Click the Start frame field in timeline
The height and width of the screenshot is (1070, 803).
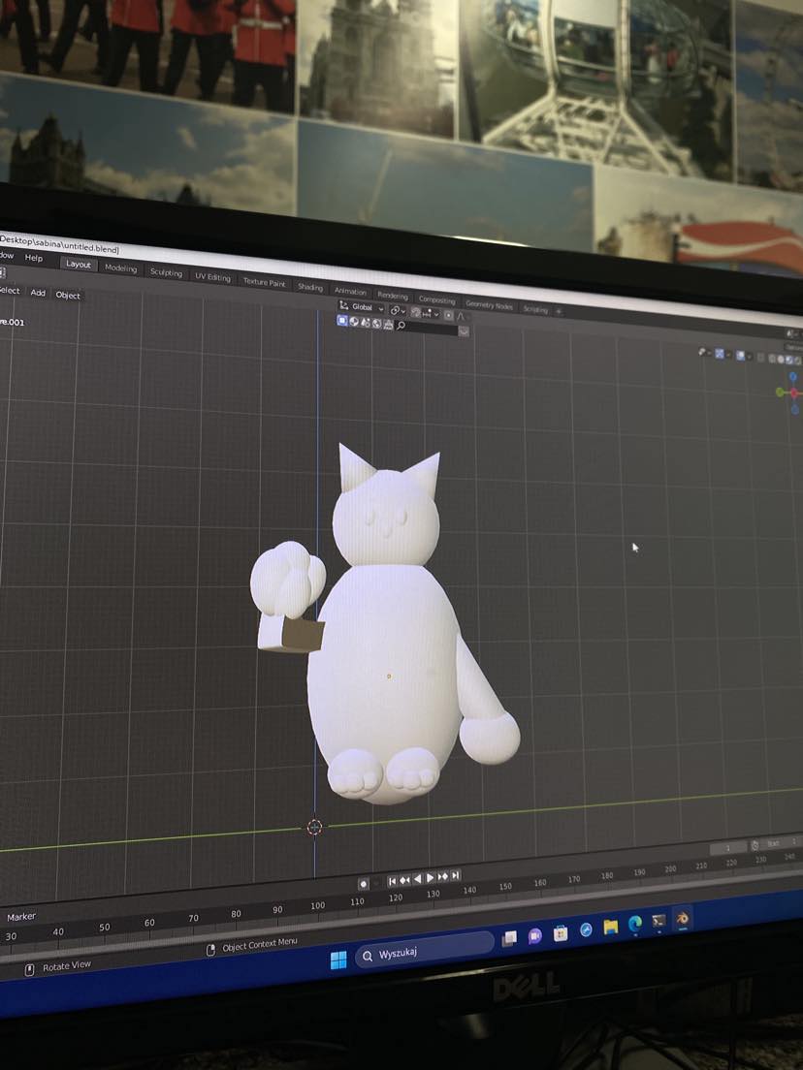point(779,843)
